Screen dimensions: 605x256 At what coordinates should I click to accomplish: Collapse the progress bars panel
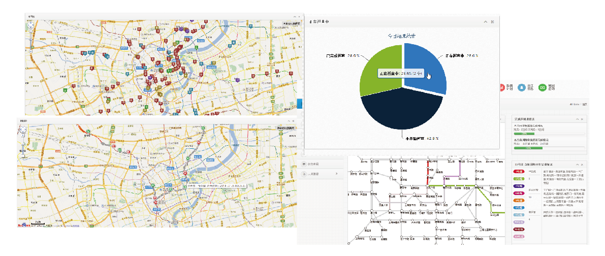(x=577, y=119)
